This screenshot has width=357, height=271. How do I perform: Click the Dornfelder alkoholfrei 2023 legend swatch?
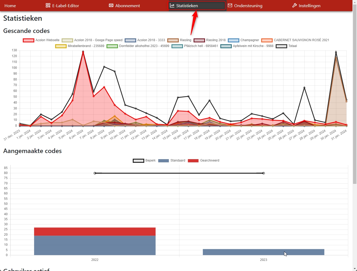[112, 46]
